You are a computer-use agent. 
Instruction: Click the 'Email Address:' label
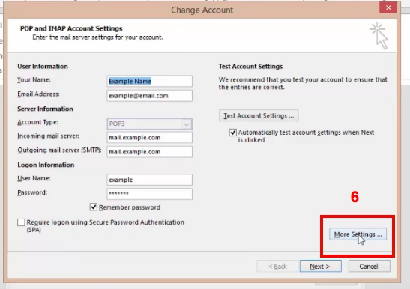pos(38,94)
